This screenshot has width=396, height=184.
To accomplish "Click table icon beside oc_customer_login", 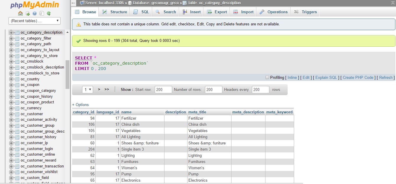I will (17, 149).
